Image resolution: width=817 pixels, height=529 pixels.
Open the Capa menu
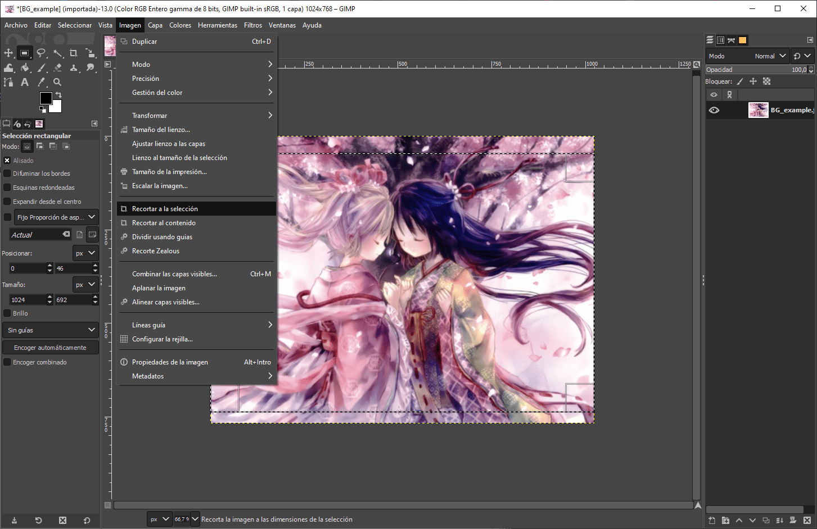point(155,25)
